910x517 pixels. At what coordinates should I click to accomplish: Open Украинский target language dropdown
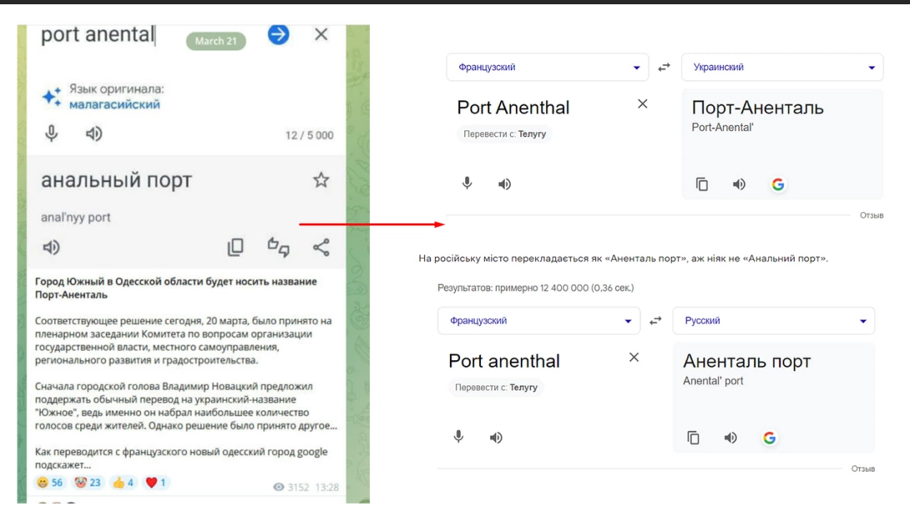782,68
